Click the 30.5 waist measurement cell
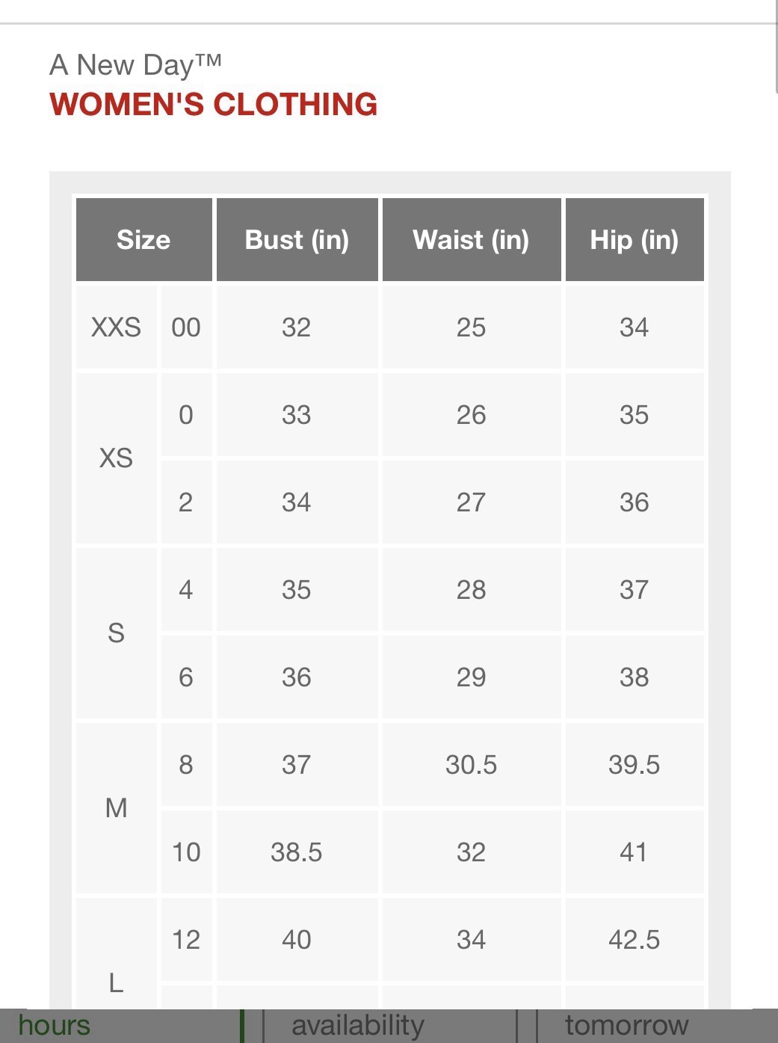This screenshot has width=778, height=1043. click(471, 765)
